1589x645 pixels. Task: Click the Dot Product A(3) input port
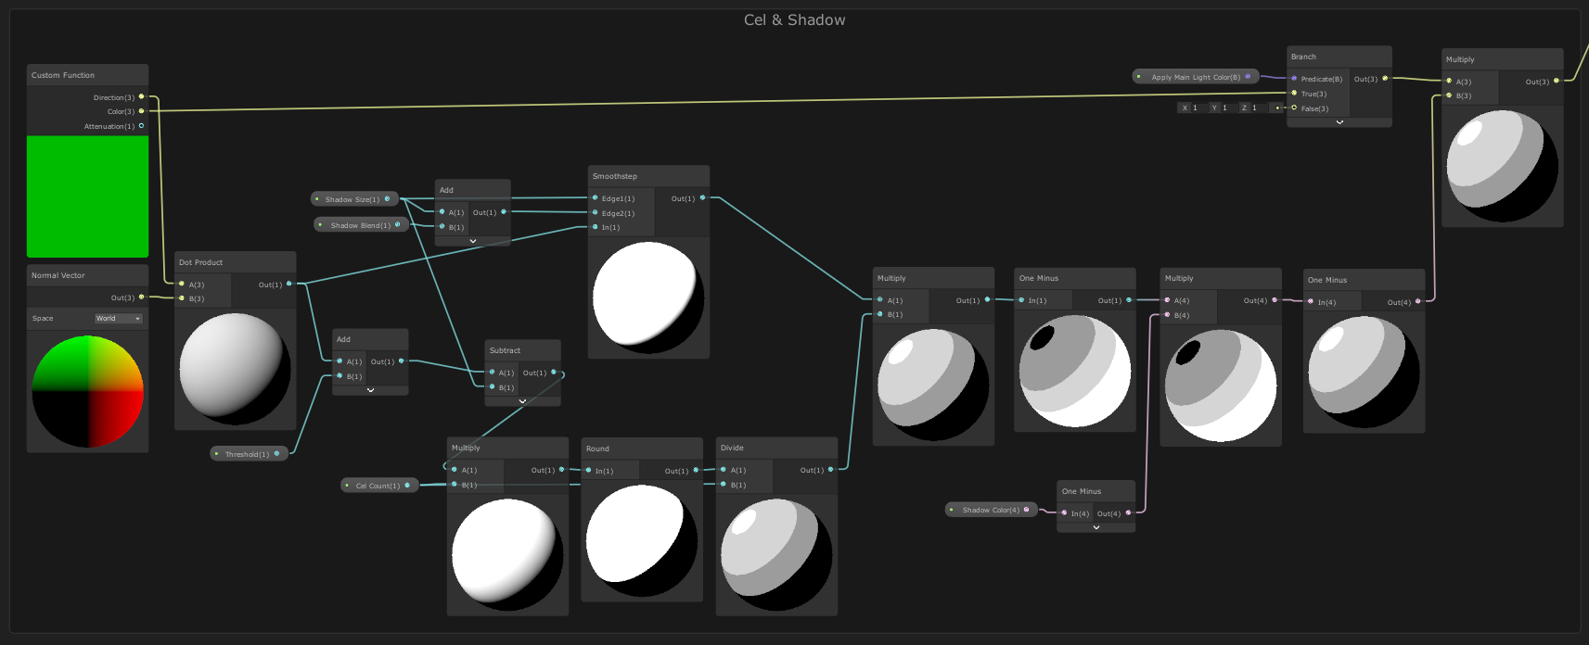point(182,285)
